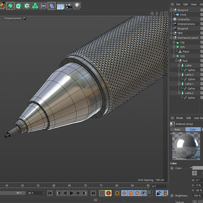The width and height of the screenshot is (203, 203).
Task: Click the keyframe selection circle icon
Action: [117, 193]
